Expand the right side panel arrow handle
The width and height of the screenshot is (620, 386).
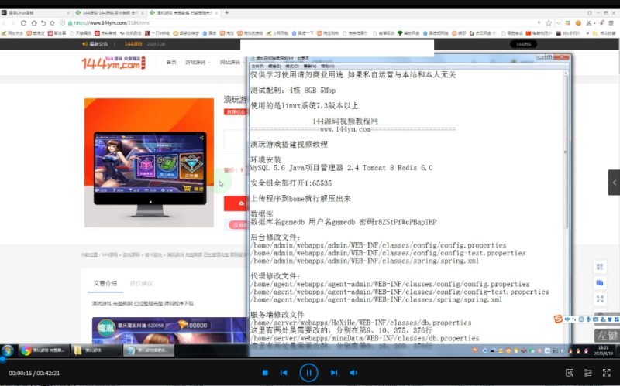click(614, 183)
